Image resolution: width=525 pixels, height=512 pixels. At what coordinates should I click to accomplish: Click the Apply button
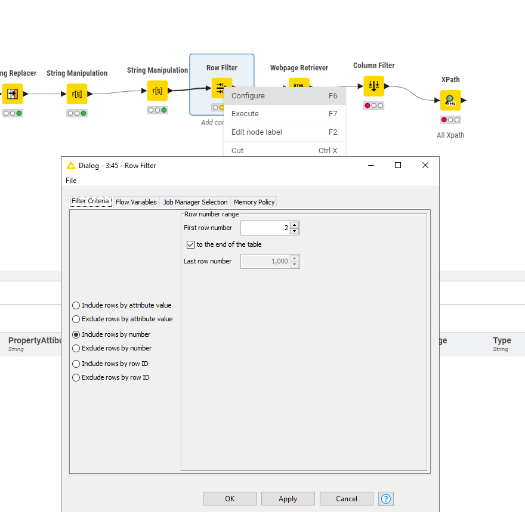[288, 499]
